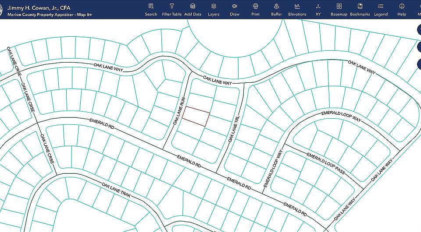Select the red highlighted parcel on Oak Lane Run

click(196, 116)
